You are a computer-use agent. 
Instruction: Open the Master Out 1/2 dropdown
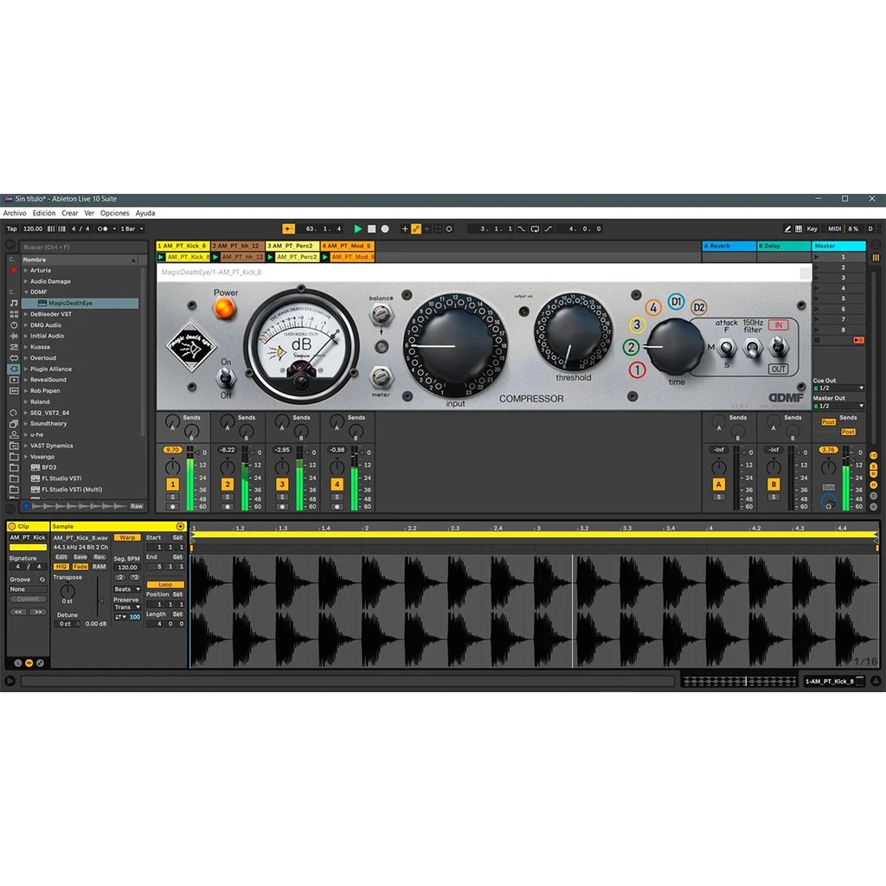coord(838,406)
